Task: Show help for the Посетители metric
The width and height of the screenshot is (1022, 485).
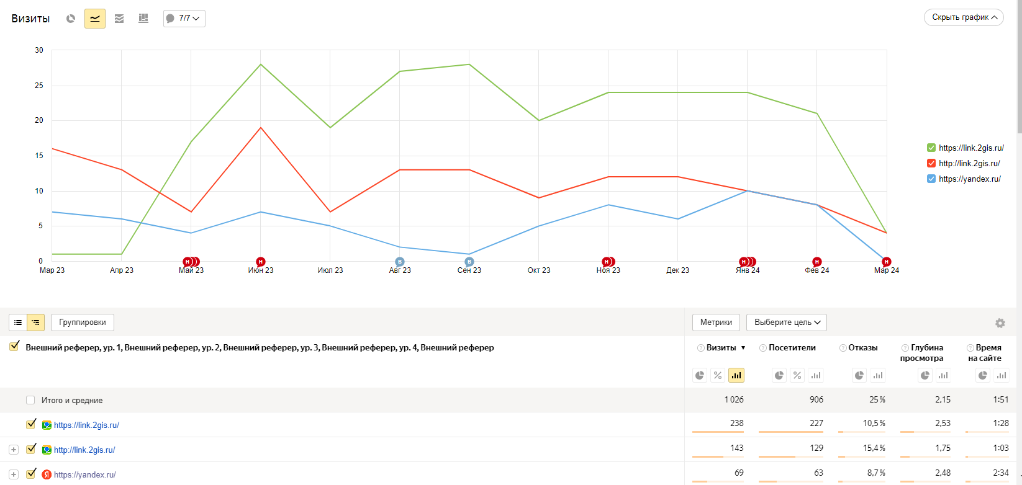Action: tap(763, 348)
